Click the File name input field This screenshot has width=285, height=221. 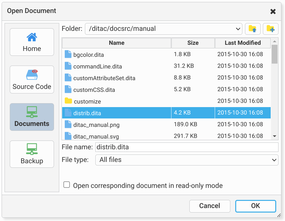tap(187, 147)
